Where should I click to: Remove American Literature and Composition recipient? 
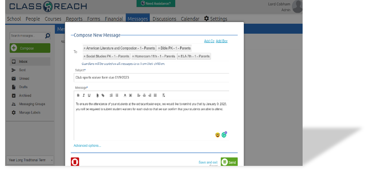coord(85,48)
